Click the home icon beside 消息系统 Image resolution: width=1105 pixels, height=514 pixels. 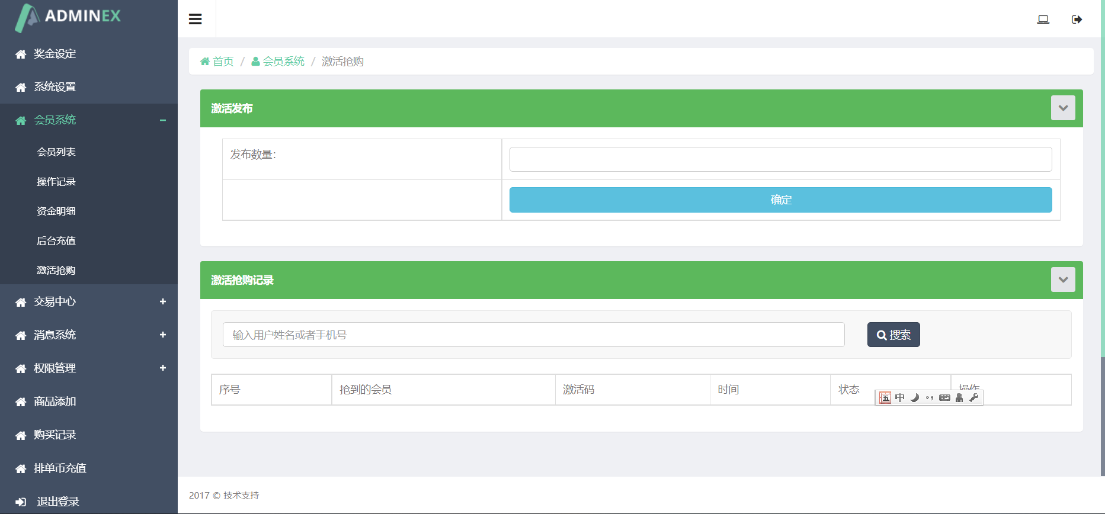pyautogui.click(x=21, y=336)
